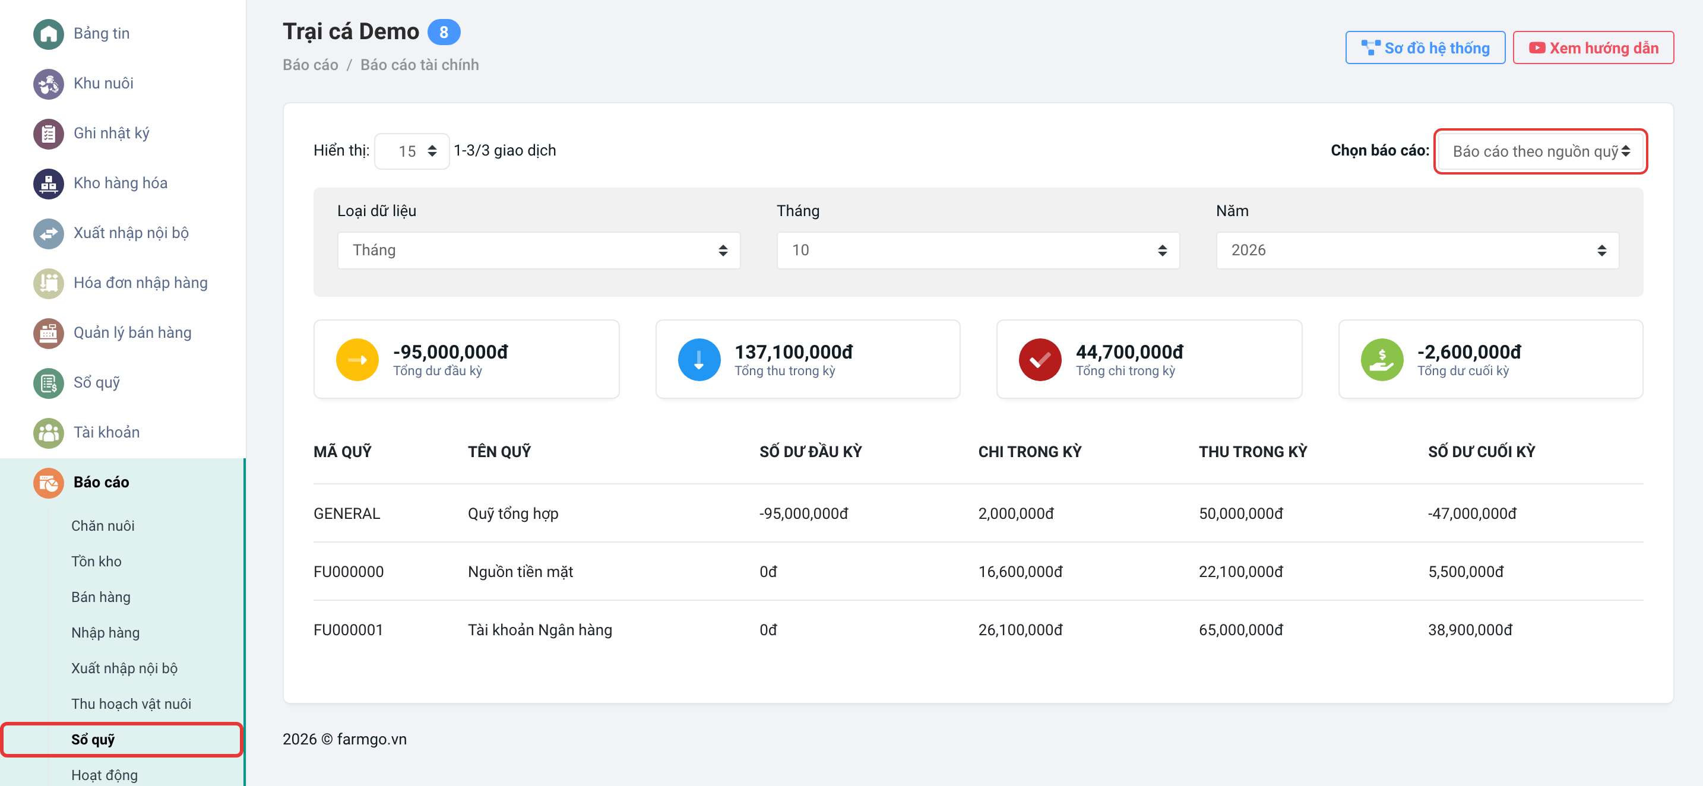This screenshot has height=786, width=1703.
Task: Open the Chăn nuôi report submenu item
Action: [103, 525]
